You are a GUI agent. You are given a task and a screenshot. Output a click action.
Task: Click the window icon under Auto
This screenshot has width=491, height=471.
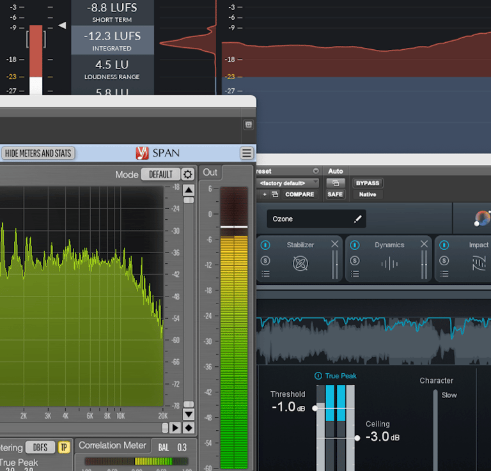tap(336, 183)
